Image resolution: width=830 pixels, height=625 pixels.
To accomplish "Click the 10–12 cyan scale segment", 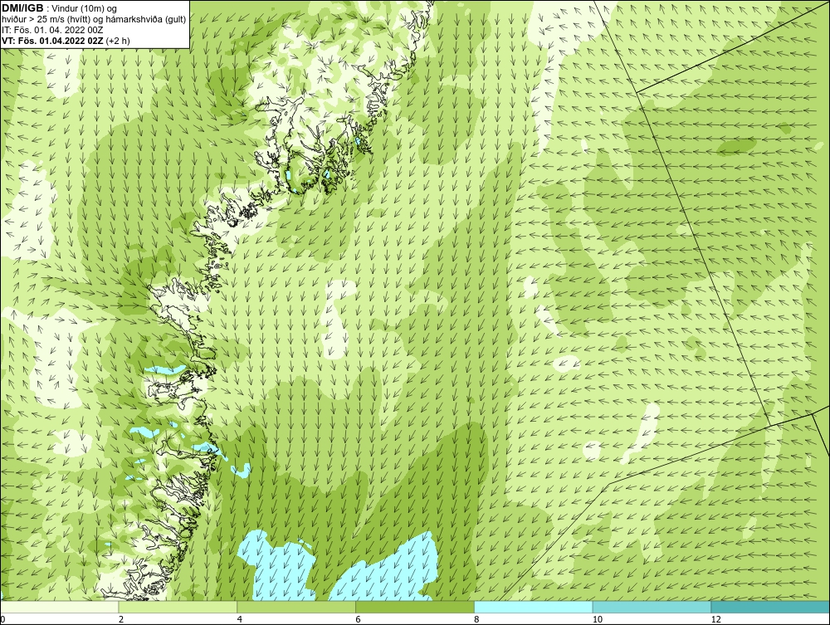I will (x=652, y=607).
